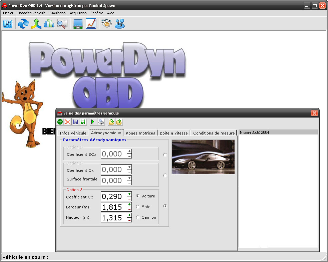Image resolution: width=328 pixels, height=262 pixels.
Task: Click the red X delete icon
Action: 68,122
